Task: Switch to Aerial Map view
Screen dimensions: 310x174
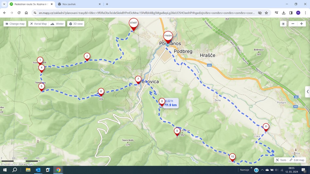Action: pos(38,24)
